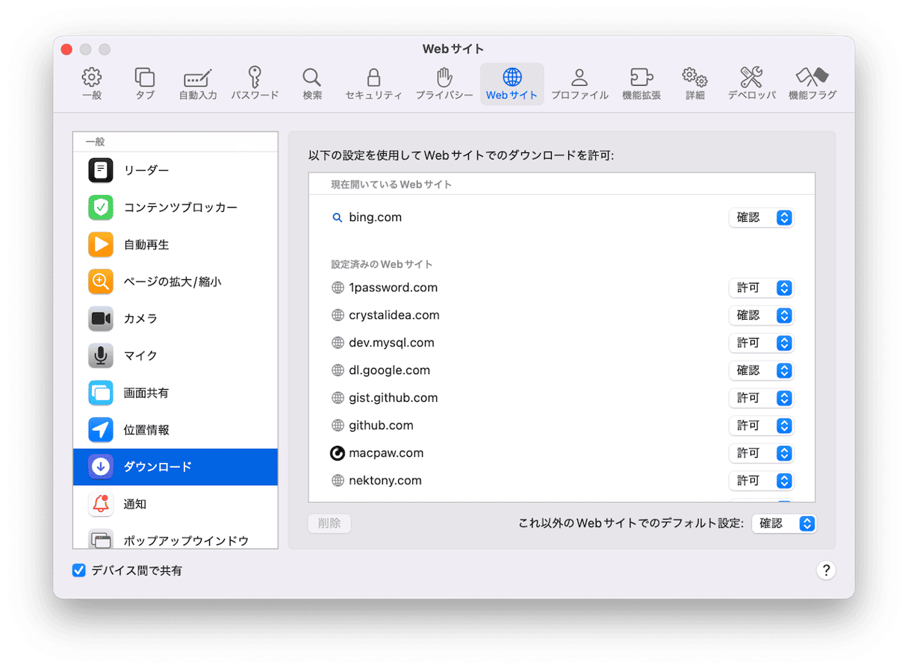Toggle the デバイス間で共有 checkbox
908x669 pixels.
[79, 570]
